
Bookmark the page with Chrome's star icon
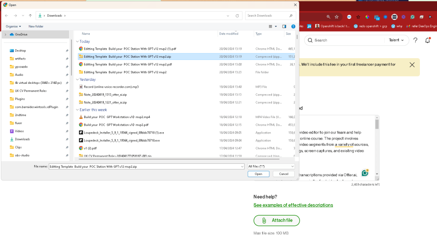coord(337,17)
